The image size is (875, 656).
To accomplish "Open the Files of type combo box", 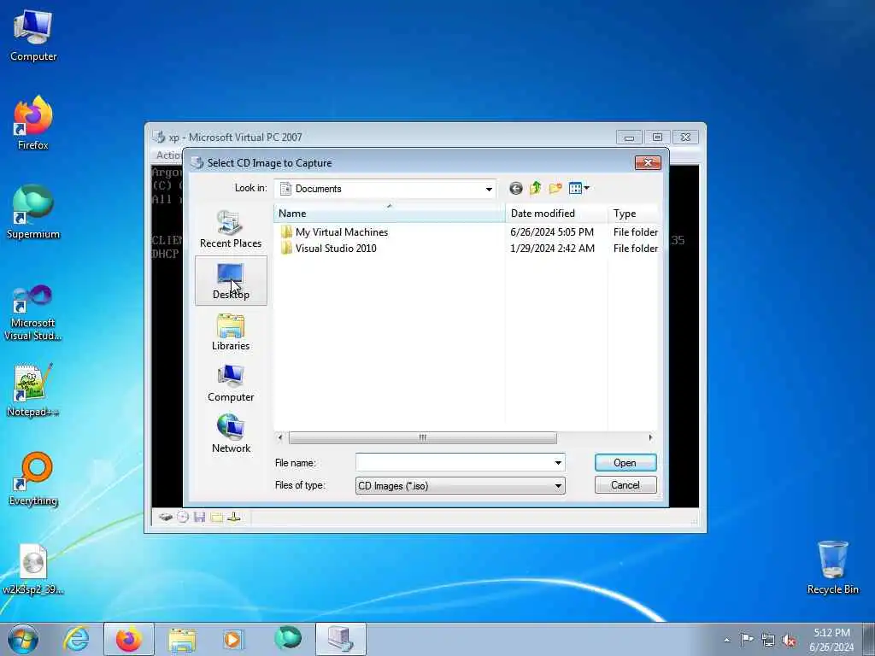I will click(x=461, y=486).
